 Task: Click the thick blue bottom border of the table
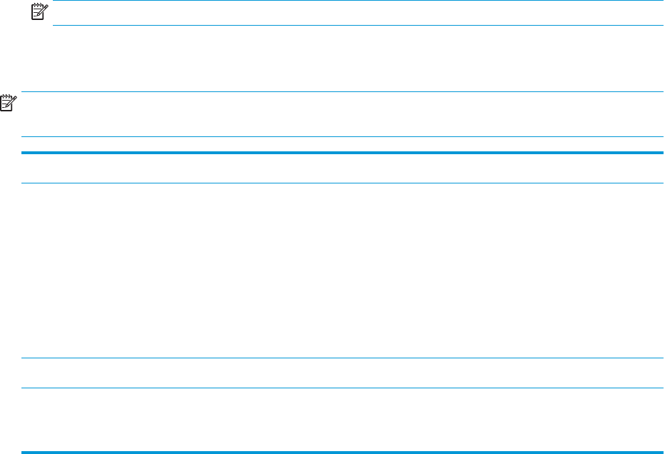click(x=342, y=453)
